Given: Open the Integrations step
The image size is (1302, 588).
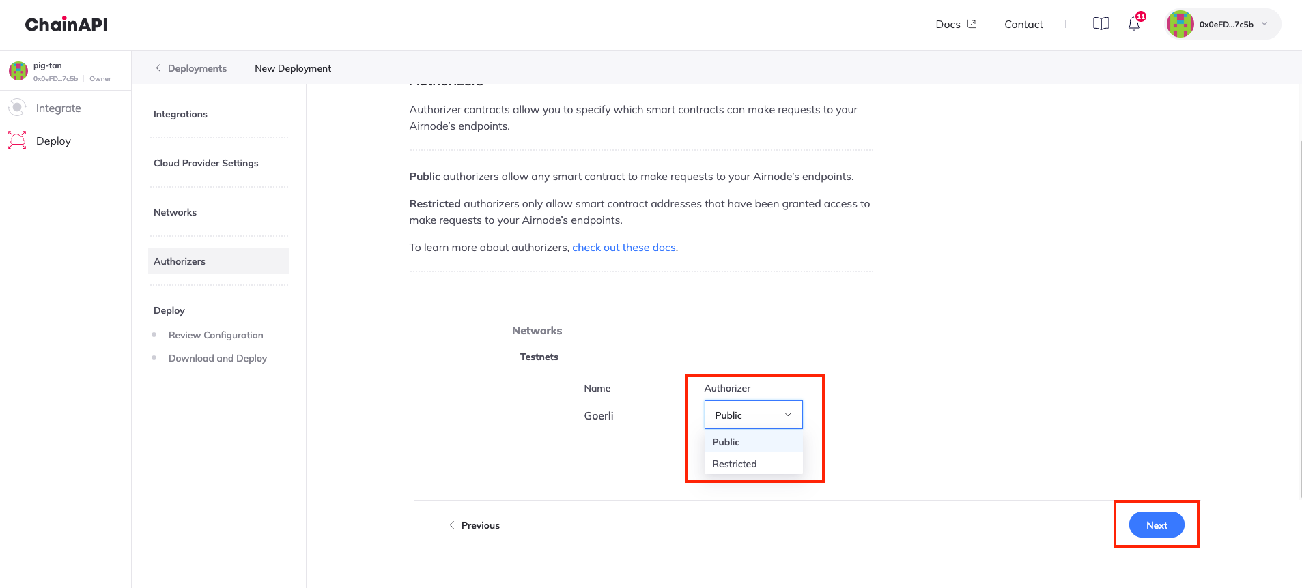Looking at the screenshot, I should [180, 114].
